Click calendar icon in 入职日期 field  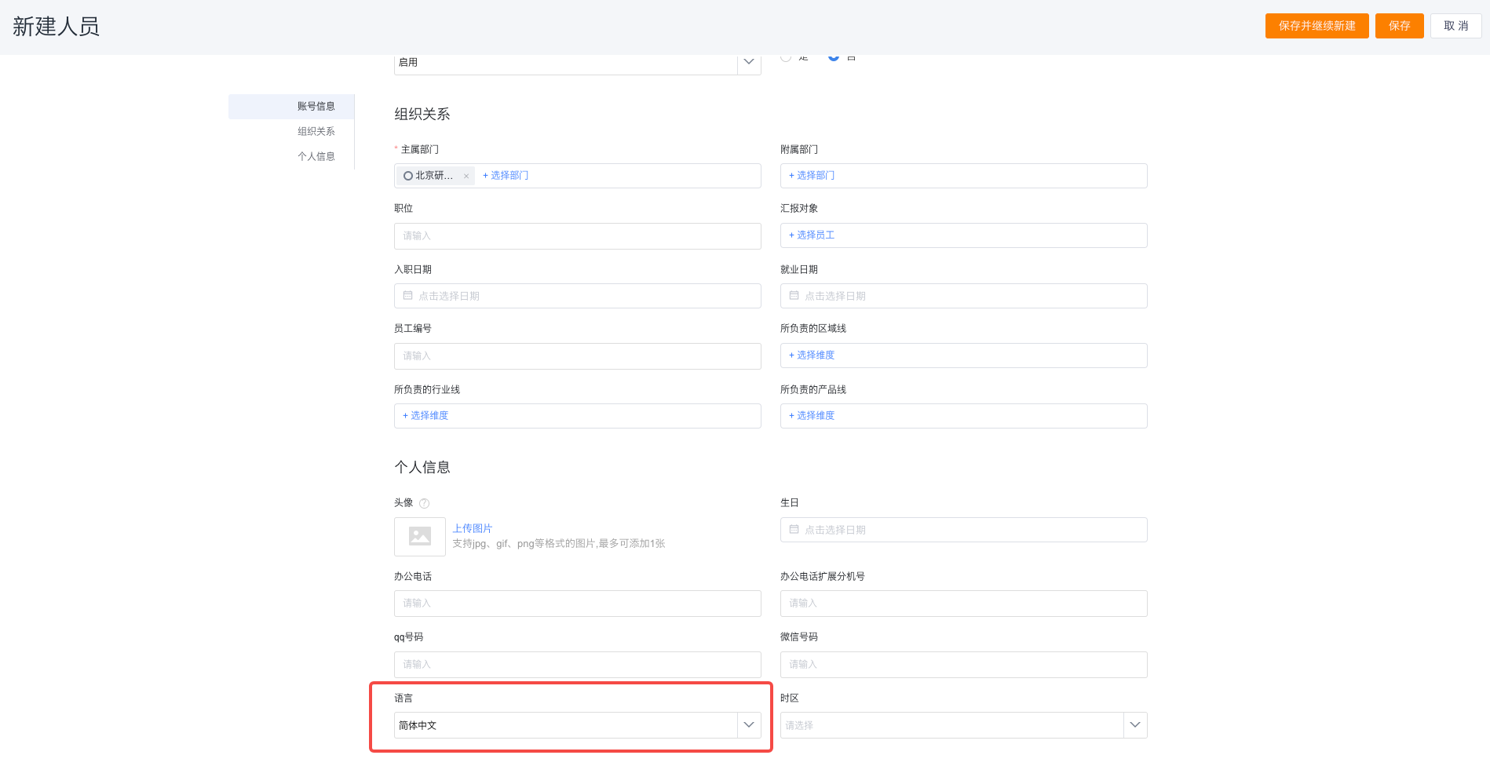pyautogui.click(x=407, y=296)
